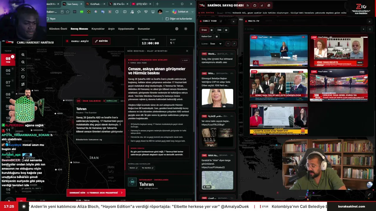Select 07 TEM on the date timeline
Viewport: 376px width, 211px height.
click(x=8, y=84)
